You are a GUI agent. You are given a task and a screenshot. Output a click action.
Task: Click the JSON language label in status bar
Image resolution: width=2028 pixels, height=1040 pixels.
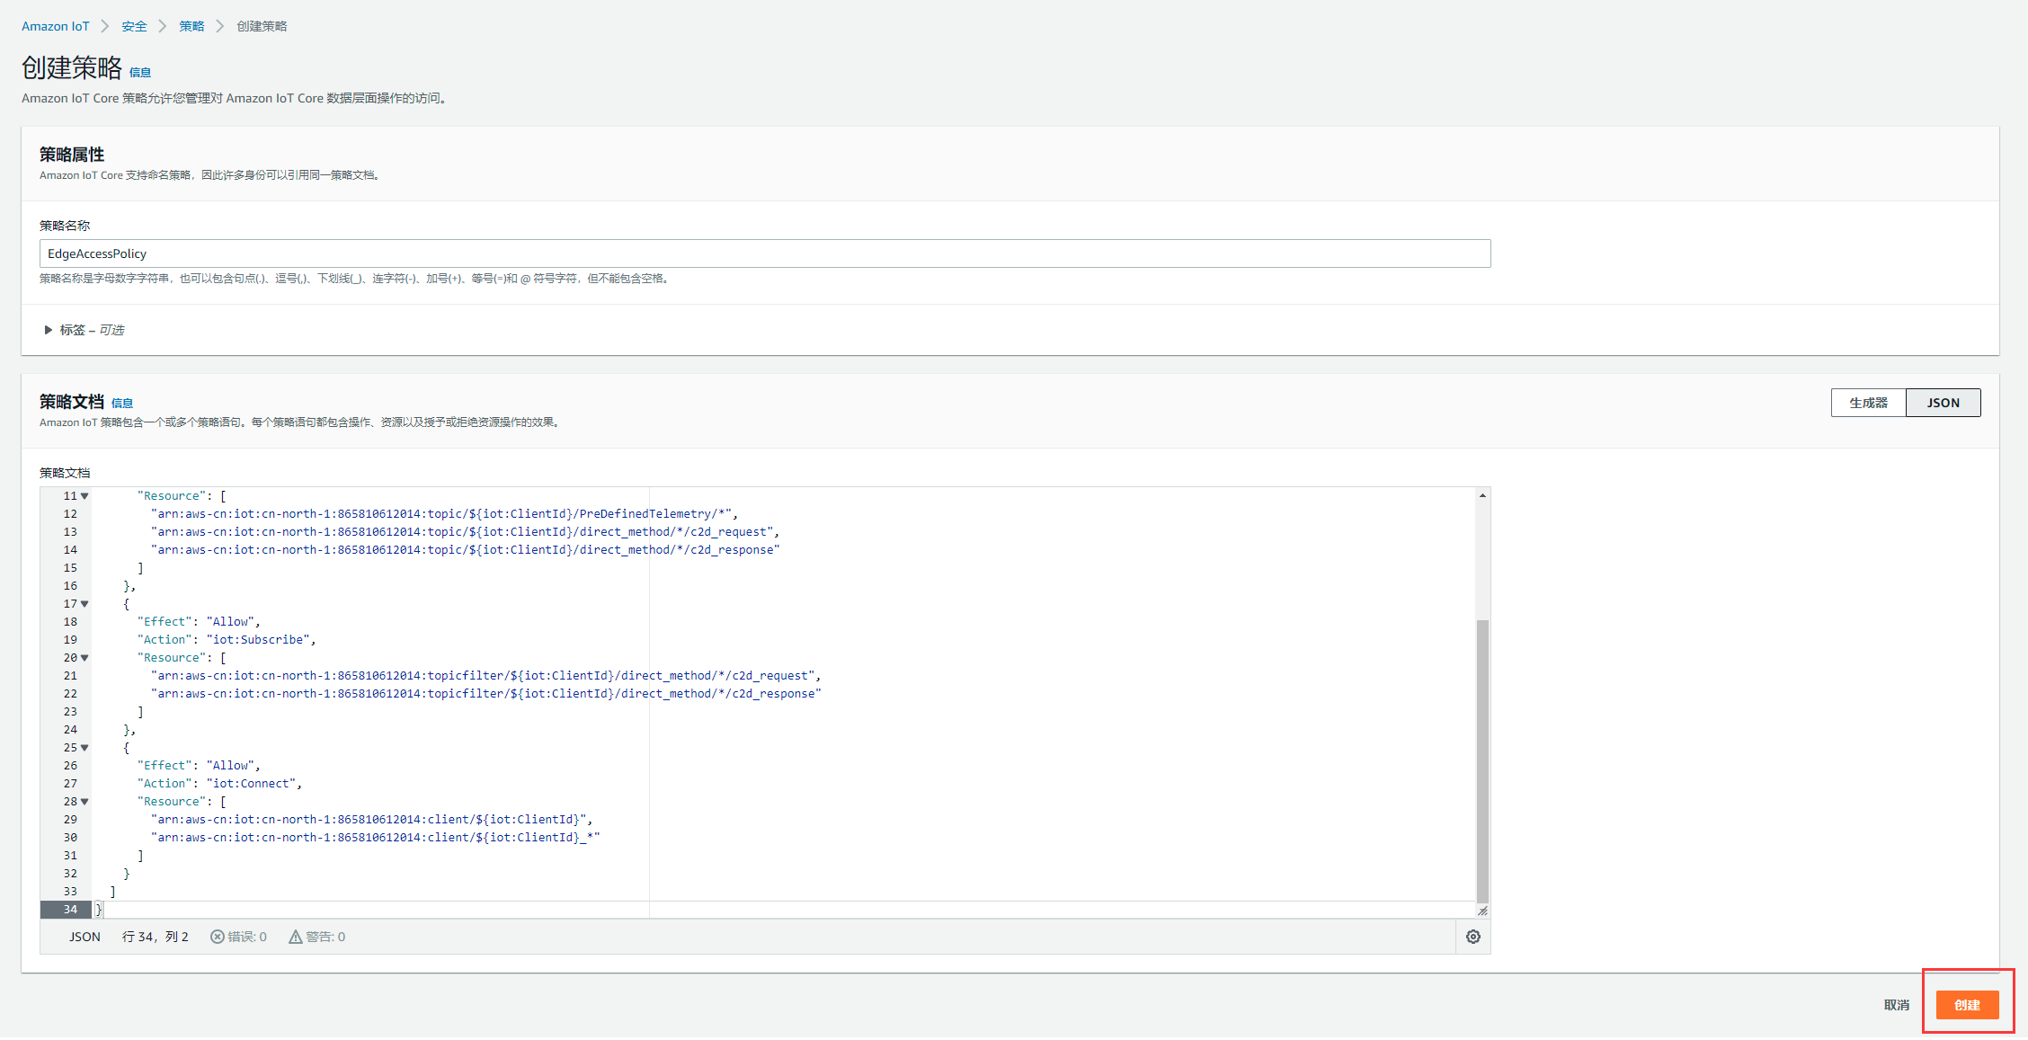(84, 937)
